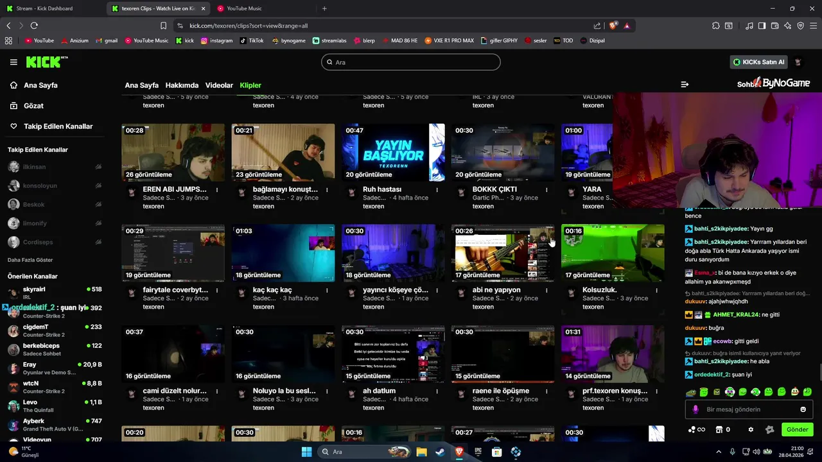
Task: Open options menu for kaç kaç kaç clip
Action: pos(327,291)
